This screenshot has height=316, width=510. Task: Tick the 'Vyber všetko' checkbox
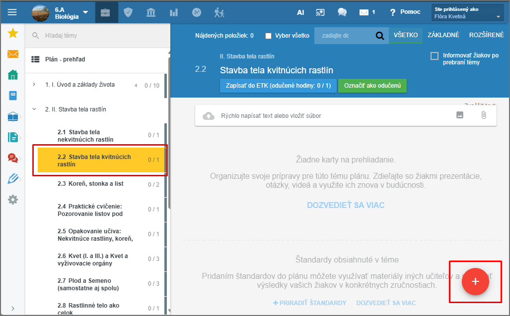pyautogui.click(x=269, y=36)
